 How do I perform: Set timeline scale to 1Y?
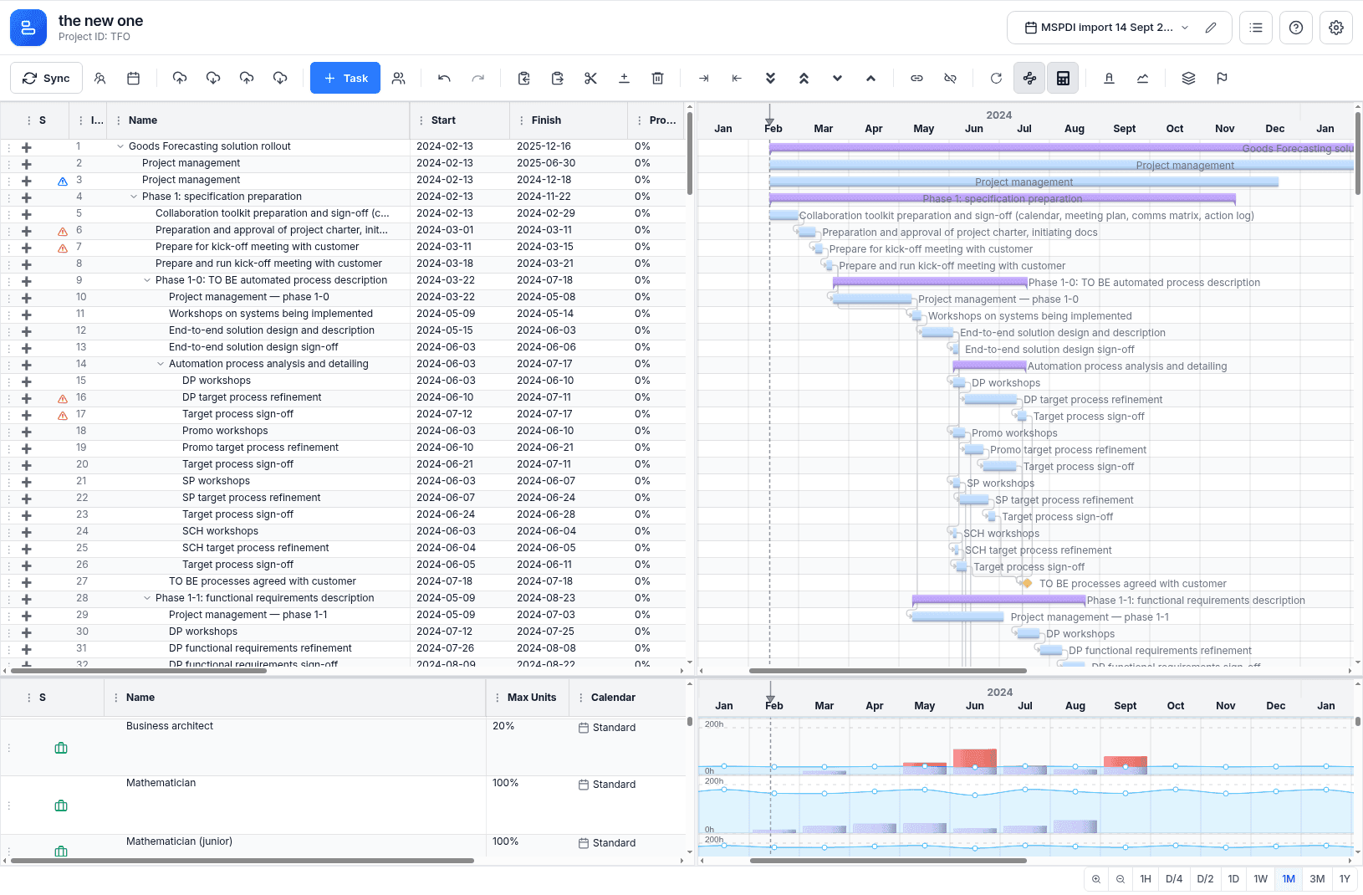1345,879
